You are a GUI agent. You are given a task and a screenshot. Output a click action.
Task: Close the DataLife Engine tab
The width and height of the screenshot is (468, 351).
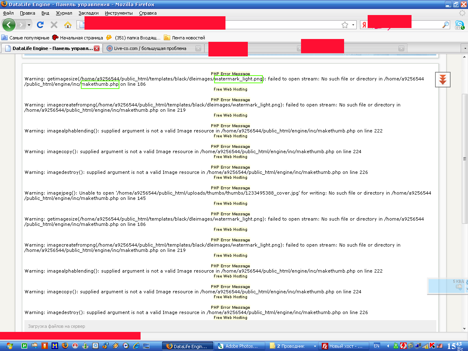(97, 48)
